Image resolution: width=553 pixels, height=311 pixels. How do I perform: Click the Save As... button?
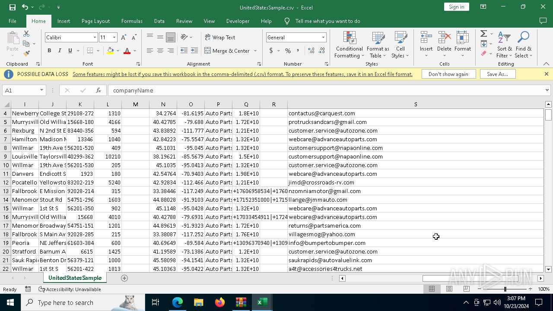(497, 74)
